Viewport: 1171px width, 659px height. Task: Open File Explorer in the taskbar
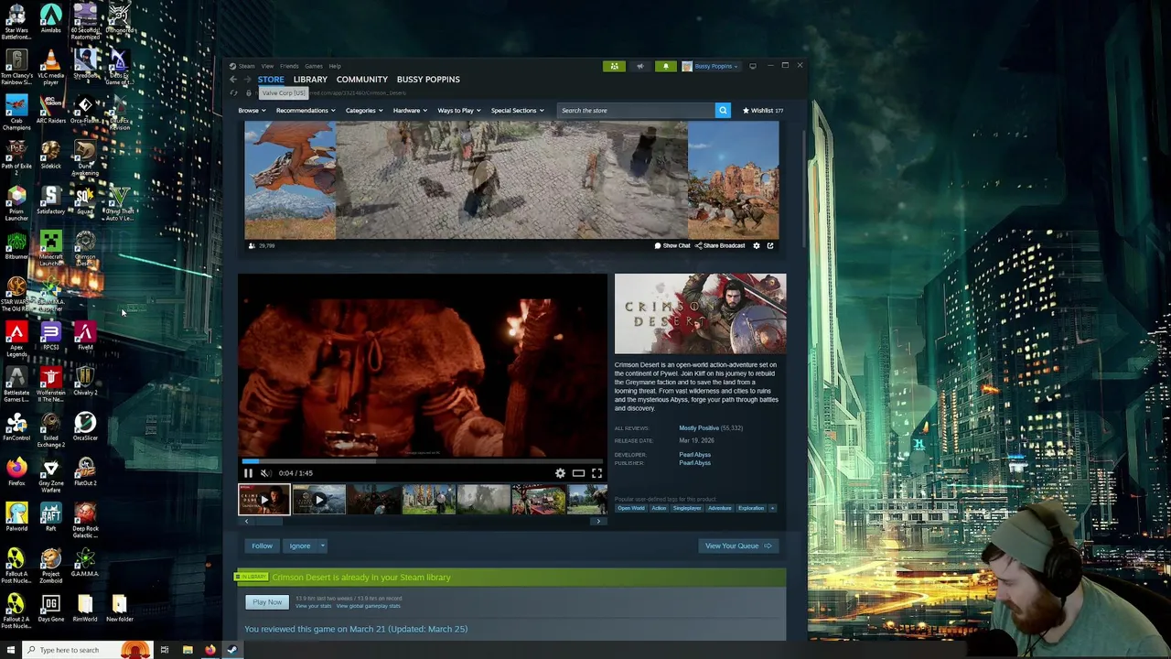188,650
